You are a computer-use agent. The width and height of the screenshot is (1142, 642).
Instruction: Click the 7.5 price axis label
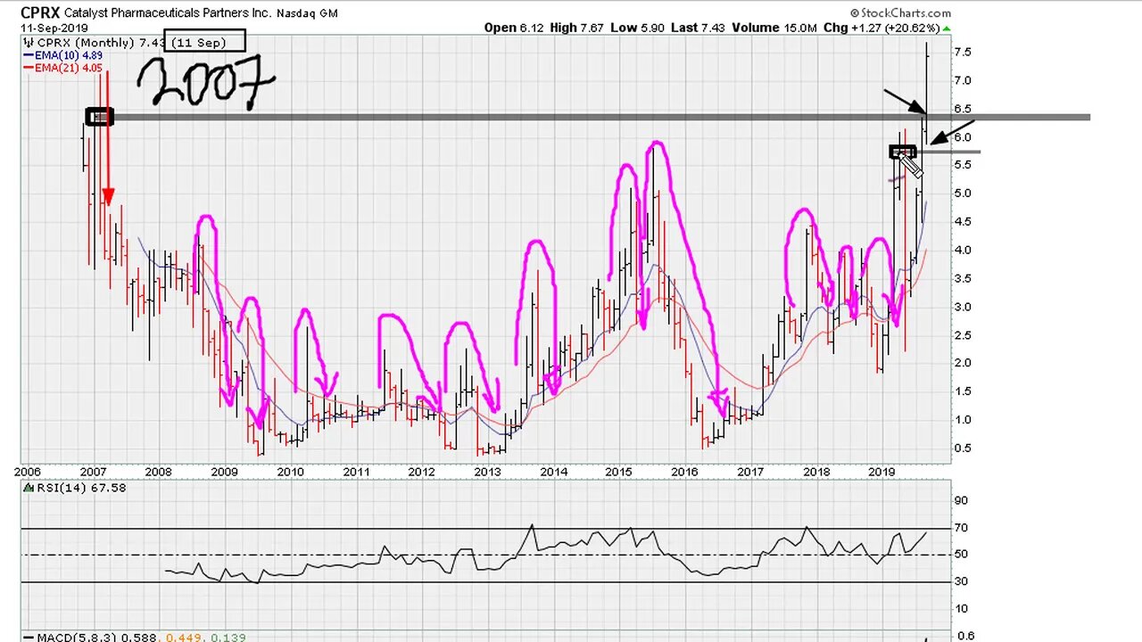click(x=963, y=52)
